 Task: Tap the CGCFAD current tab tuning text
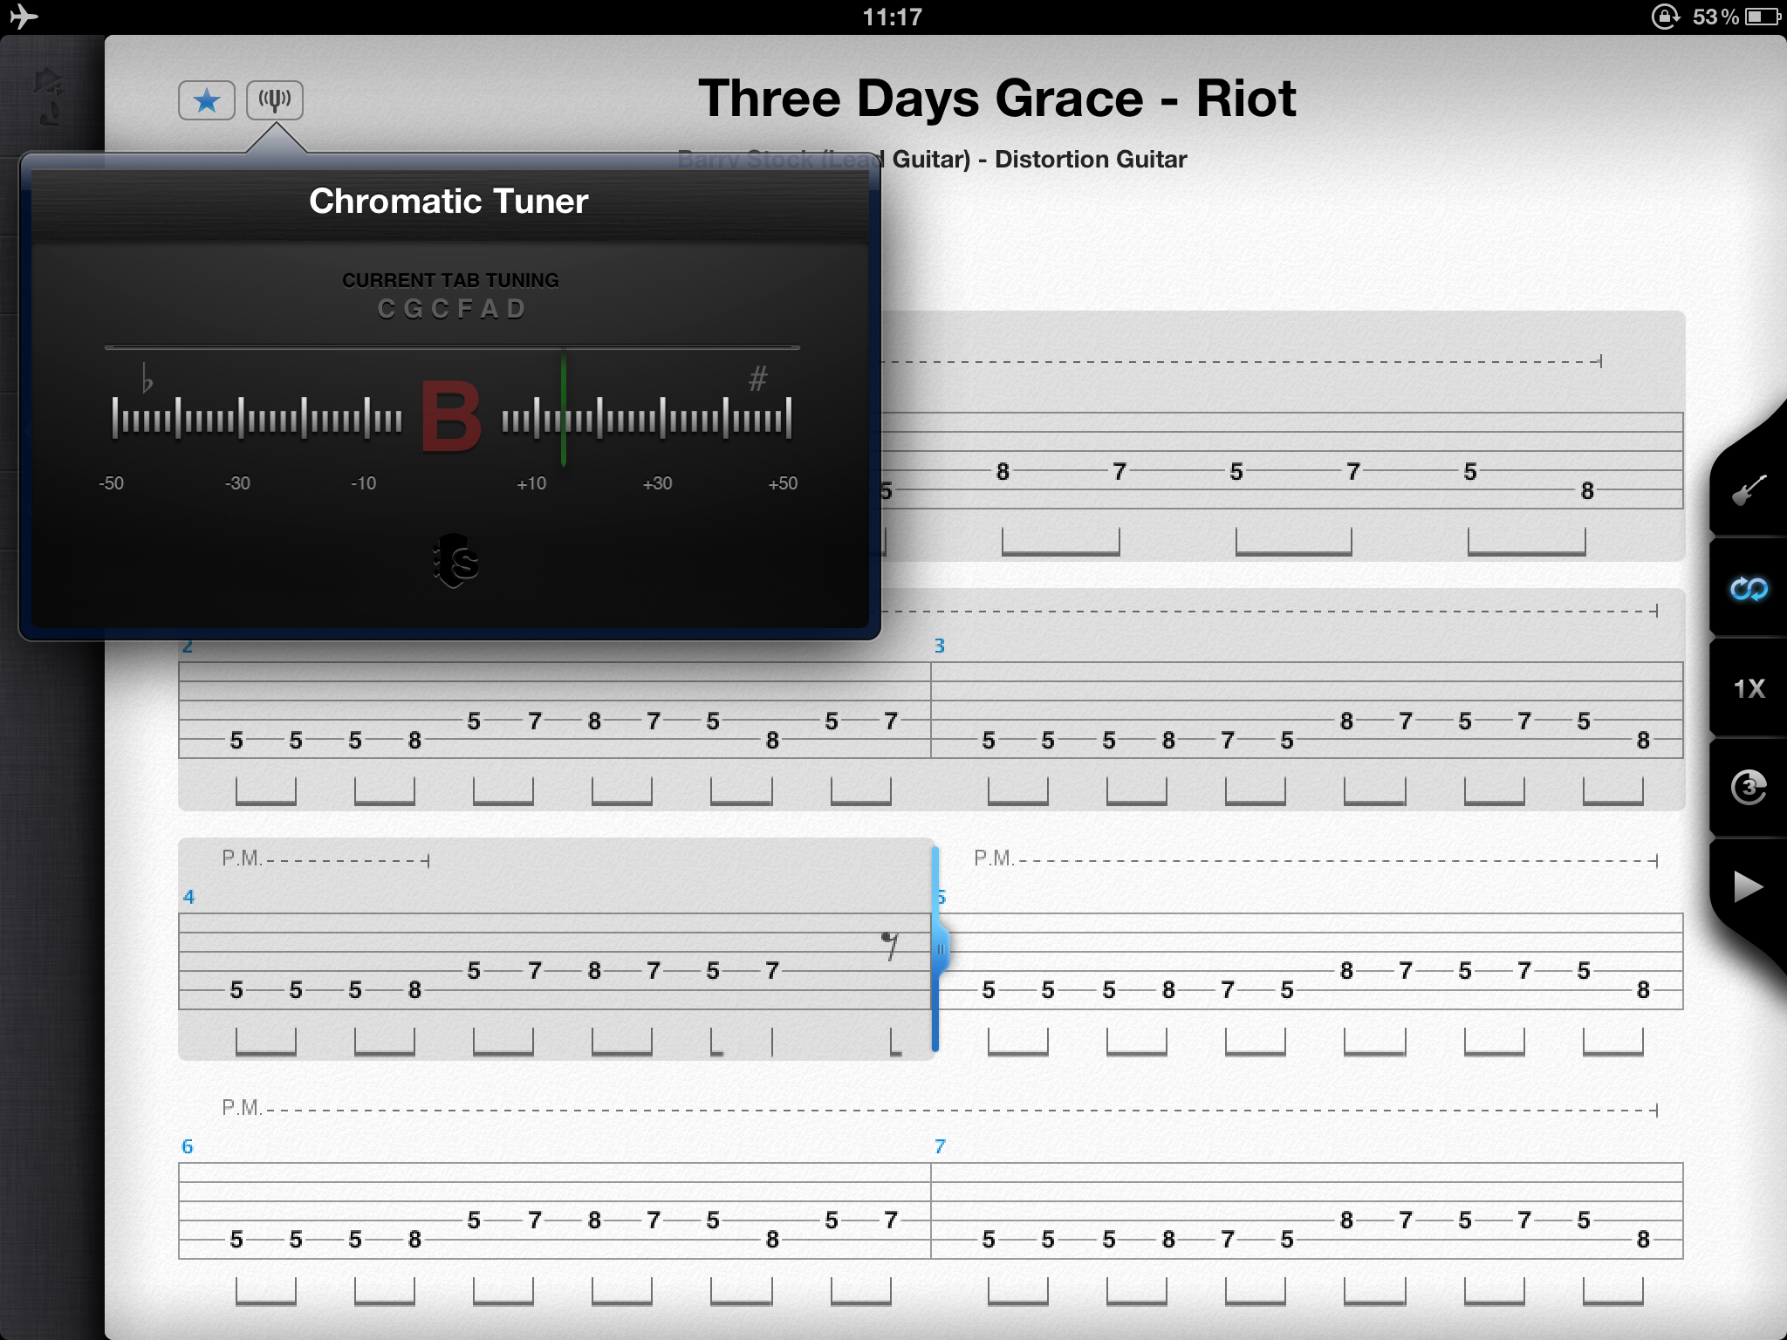[x=451, y=309]
